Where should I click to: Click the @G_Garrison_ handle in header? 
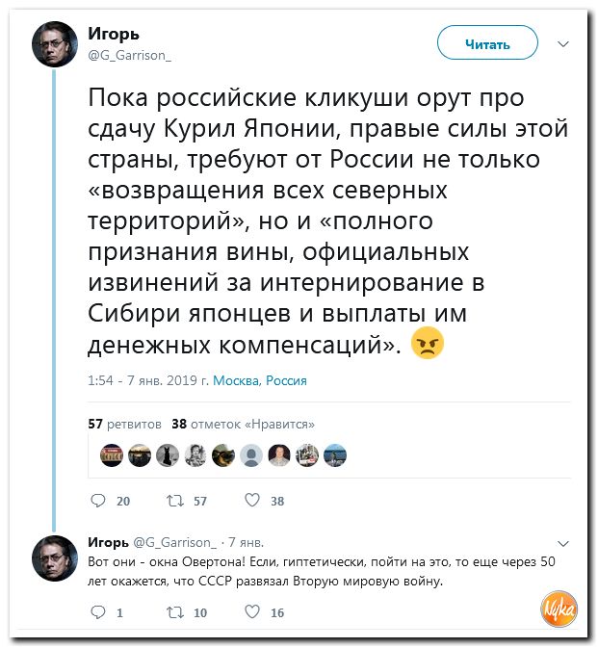coord(129,56)
